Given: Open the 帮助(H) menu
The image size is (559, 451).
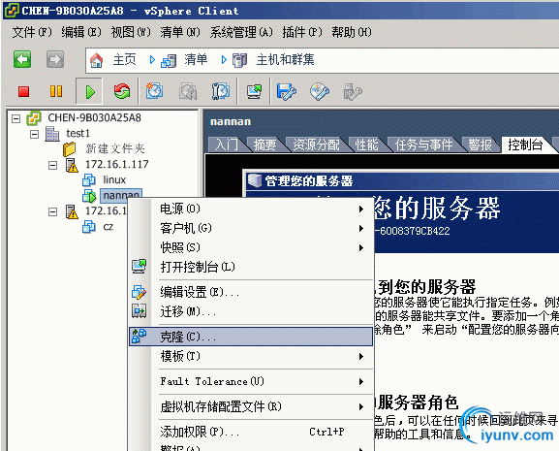Looking at the screenshot, I should click(352, 32).
